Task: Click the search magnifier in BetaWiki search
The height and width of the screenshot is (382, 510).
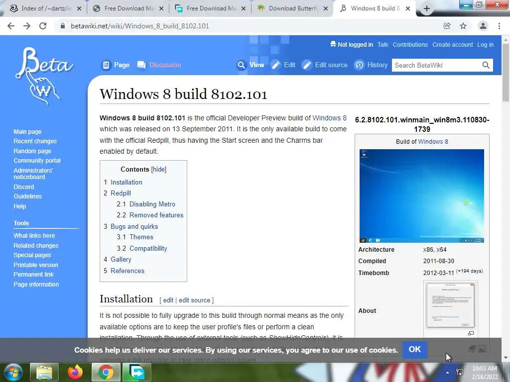Action: point(486,65)
